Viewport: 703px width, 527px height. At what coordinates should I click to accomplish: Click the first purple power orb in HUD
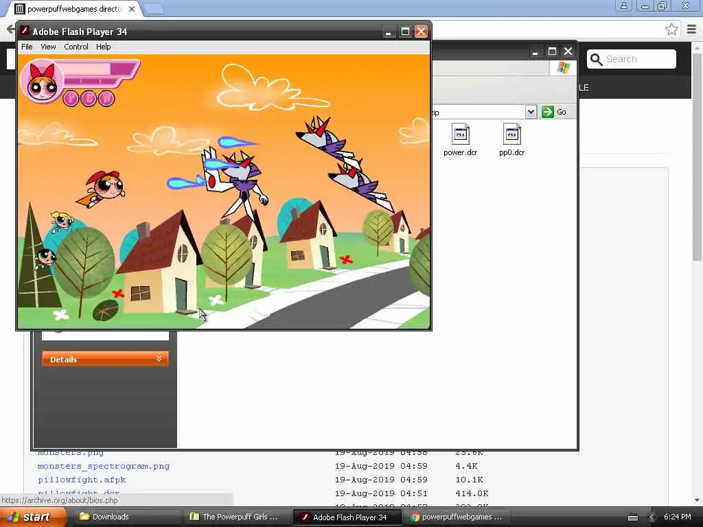(71, 98)
